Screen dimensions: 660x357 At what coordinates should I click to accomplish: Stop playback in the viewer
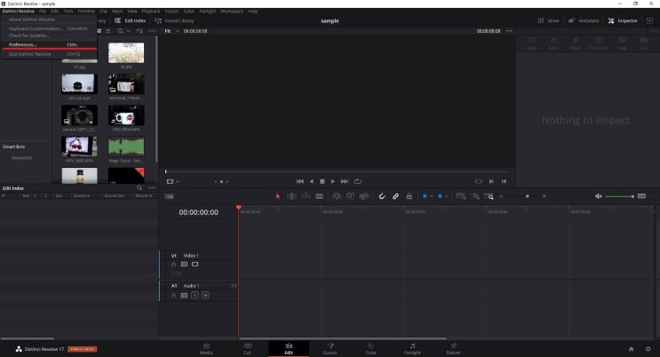(322, 181)
